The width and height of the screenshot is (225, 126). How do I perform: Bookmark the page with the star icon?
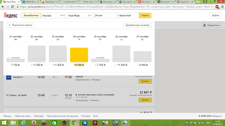[x=212, y=7]
